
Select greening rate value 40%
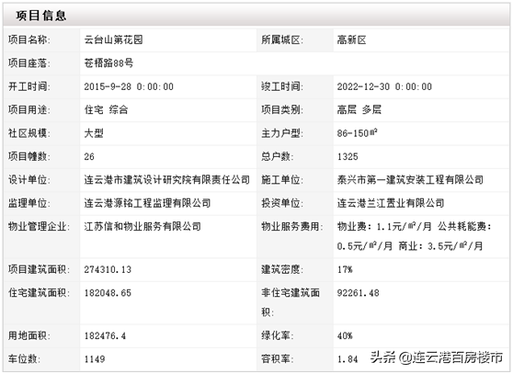point(345,336)
